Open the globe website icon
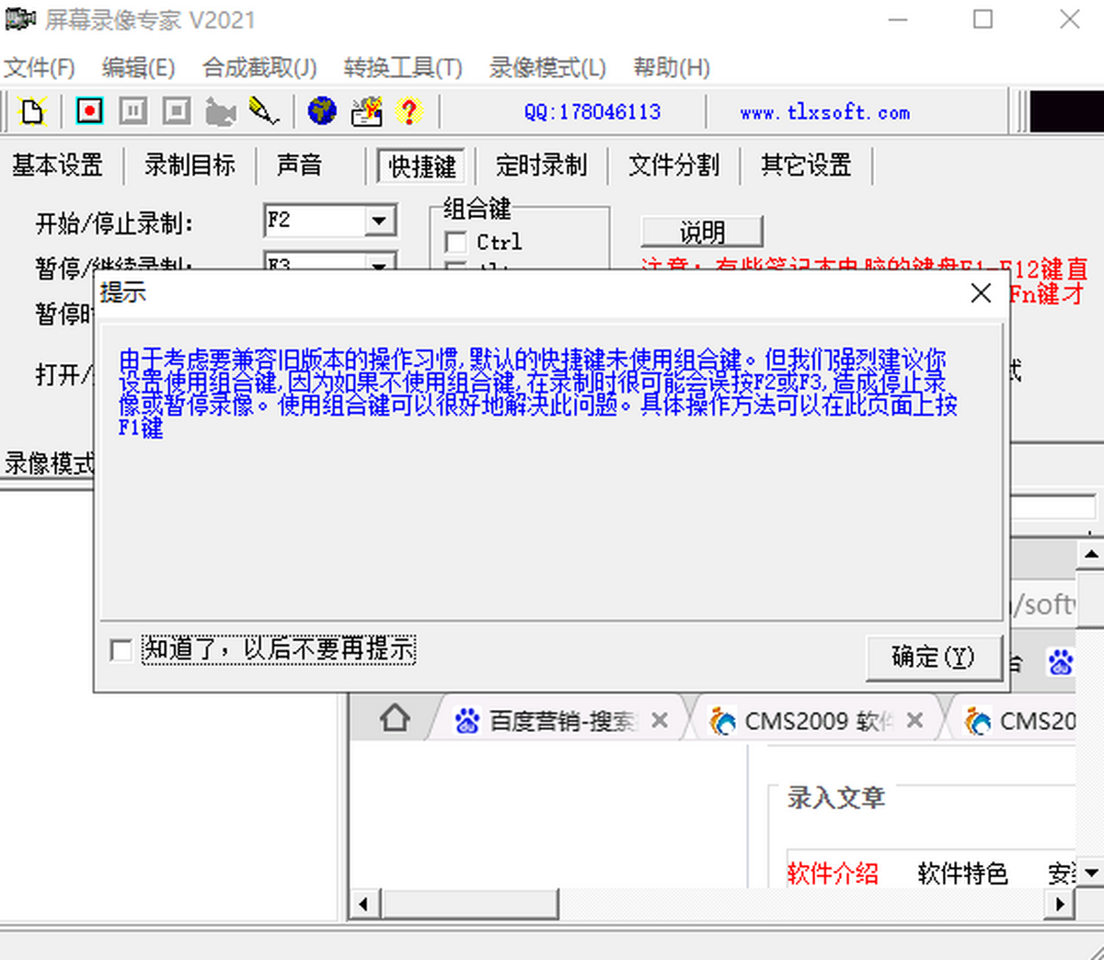1104x960 pixels. (x=321, y=111)
